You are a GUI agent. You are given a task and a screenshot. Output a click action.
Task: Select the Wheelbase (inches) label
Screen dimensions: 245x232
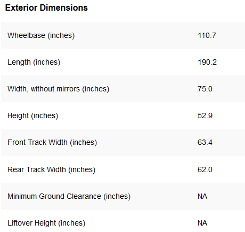coord(41,35)
